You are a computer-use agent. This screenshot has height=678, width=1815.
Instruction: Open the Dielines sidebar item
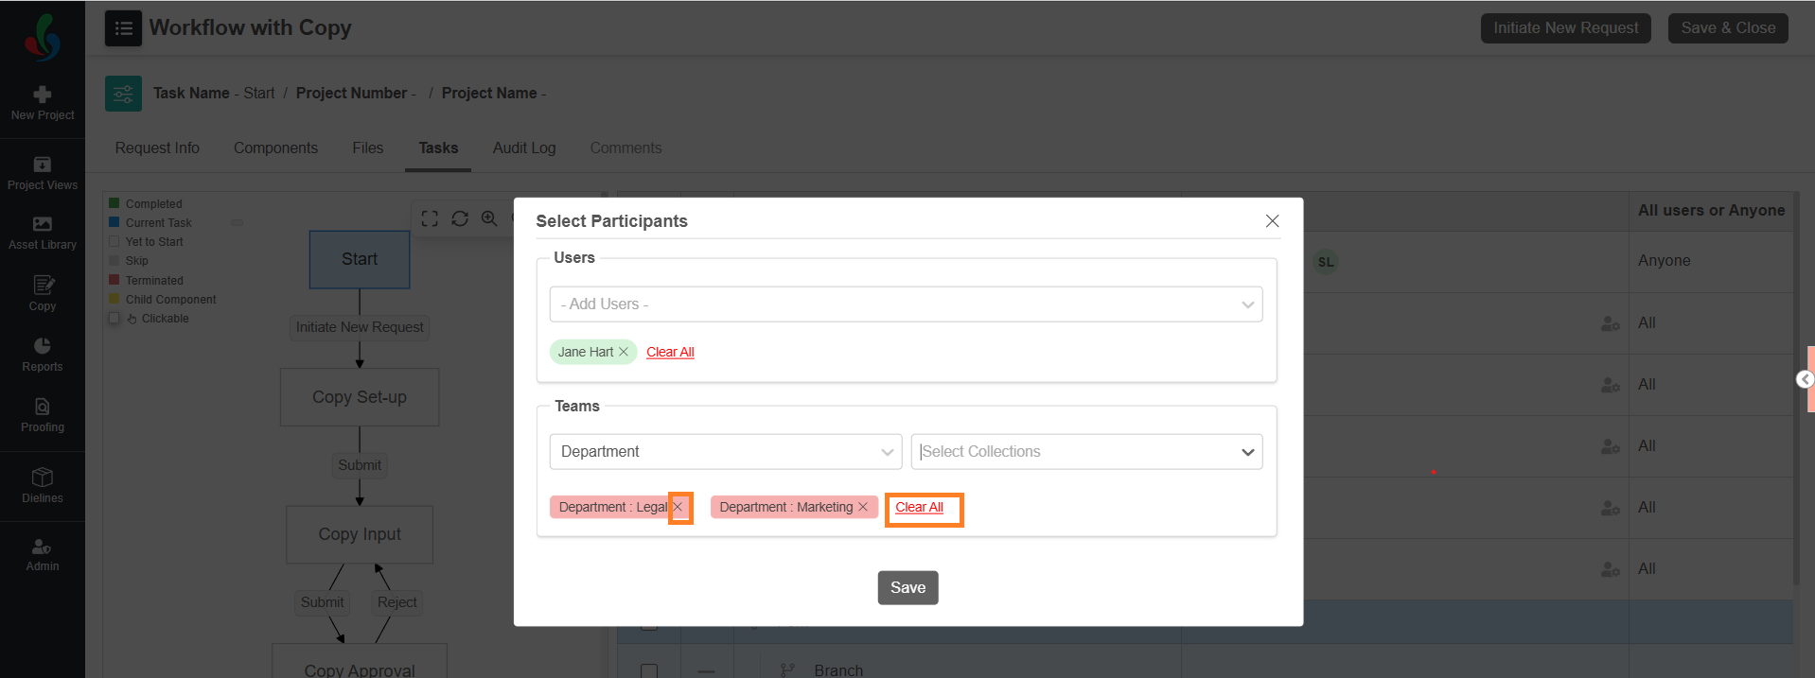click(x=43, y=485)
